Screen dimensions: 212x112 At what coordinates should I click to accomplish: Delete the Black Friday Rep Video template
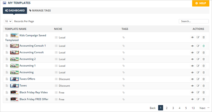click(204, 92)
